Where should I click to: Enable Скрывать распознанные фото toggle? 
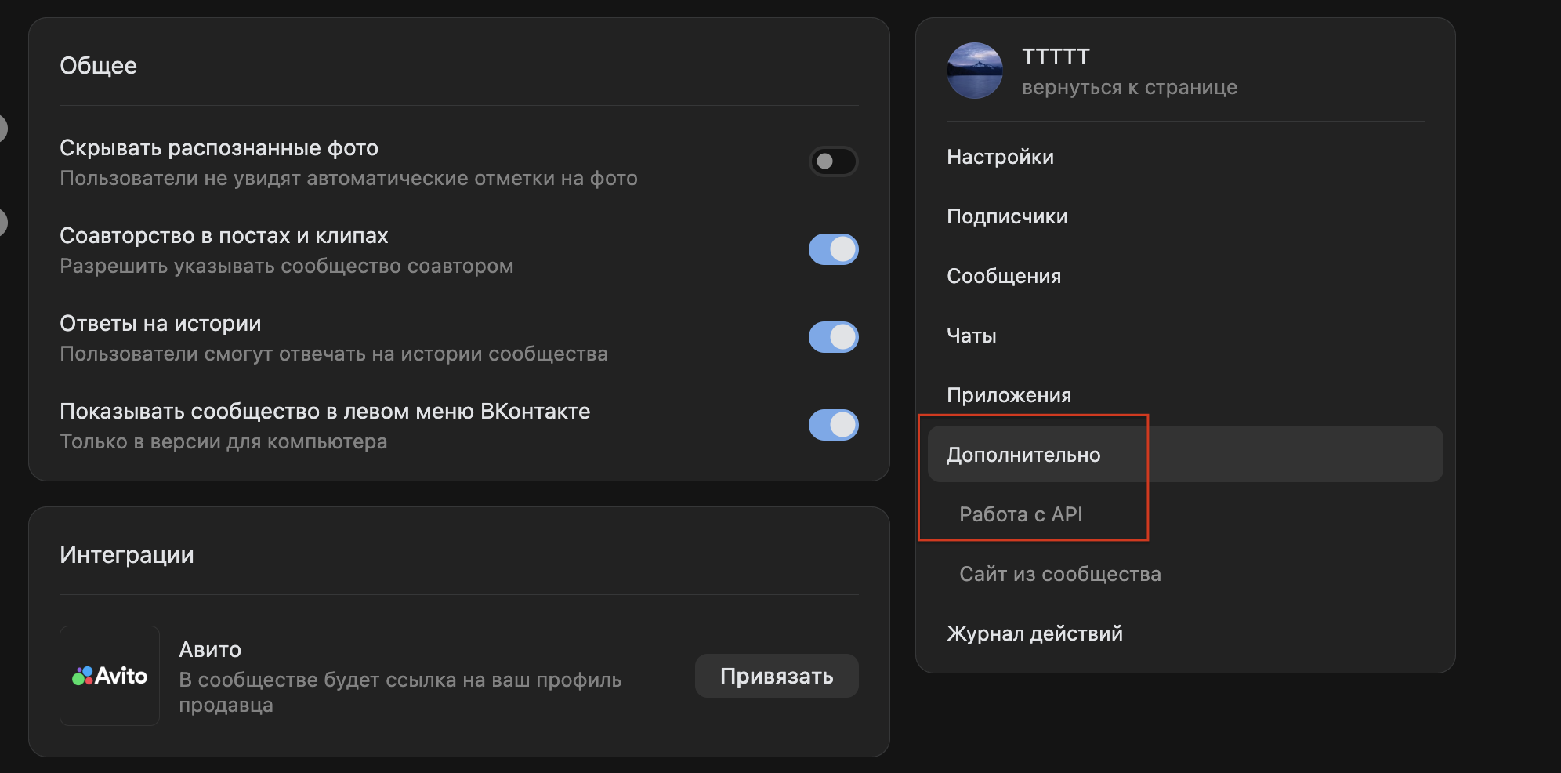point(833,161)
